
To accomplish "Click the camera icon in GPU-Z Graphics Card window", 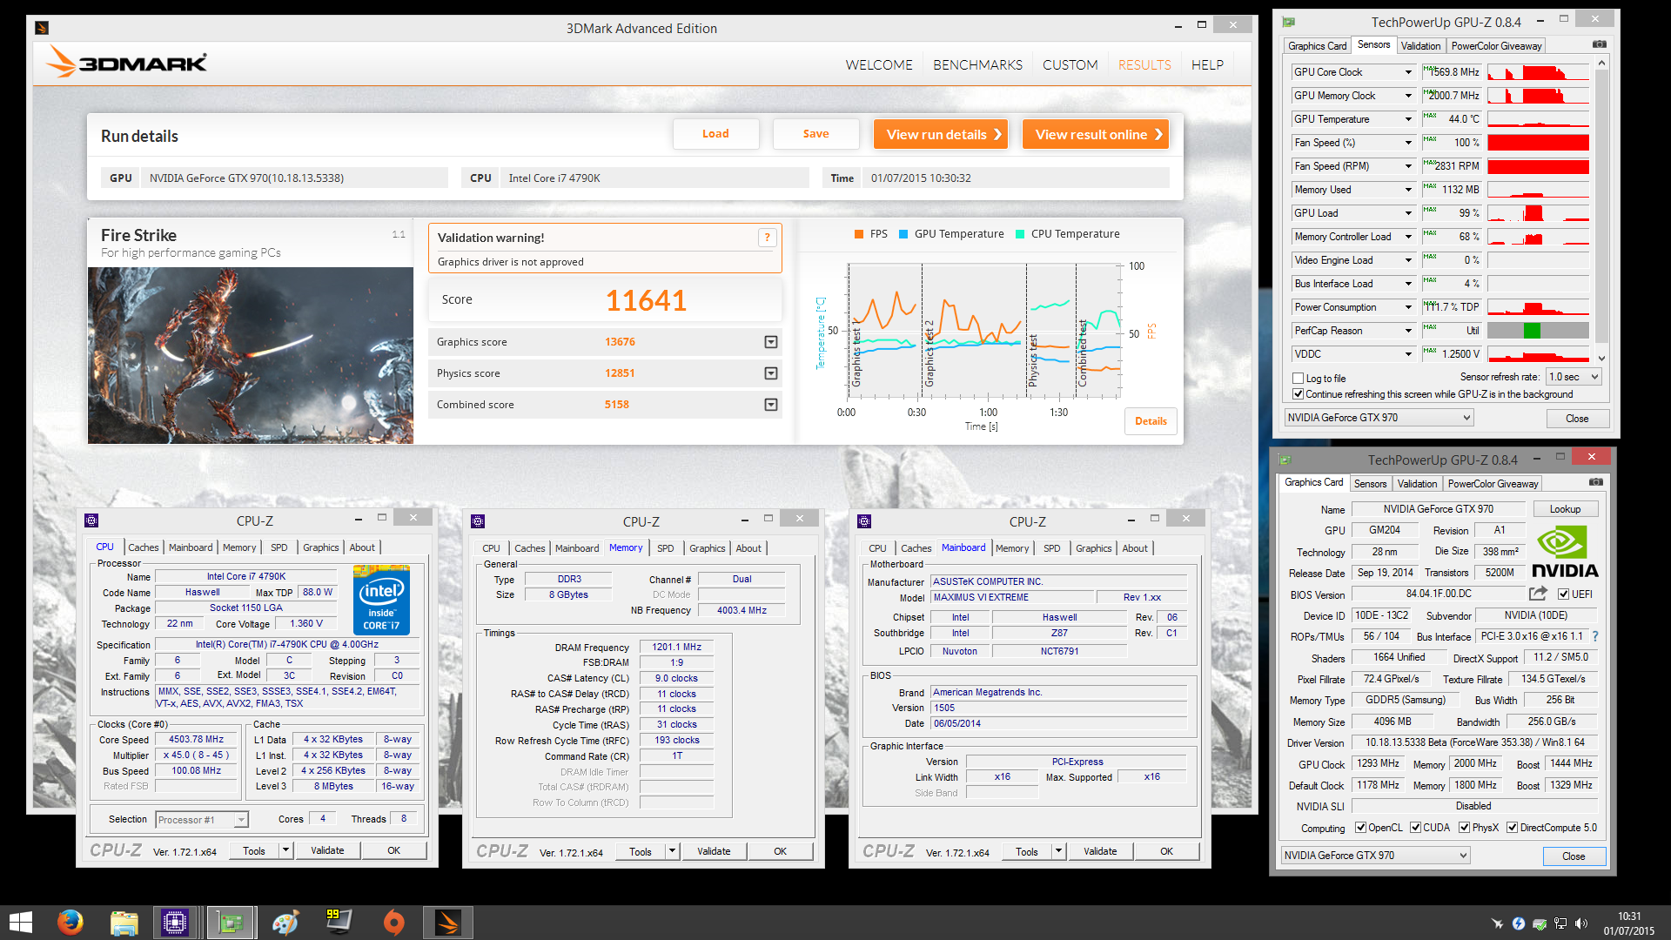I will coord(1596,482).
